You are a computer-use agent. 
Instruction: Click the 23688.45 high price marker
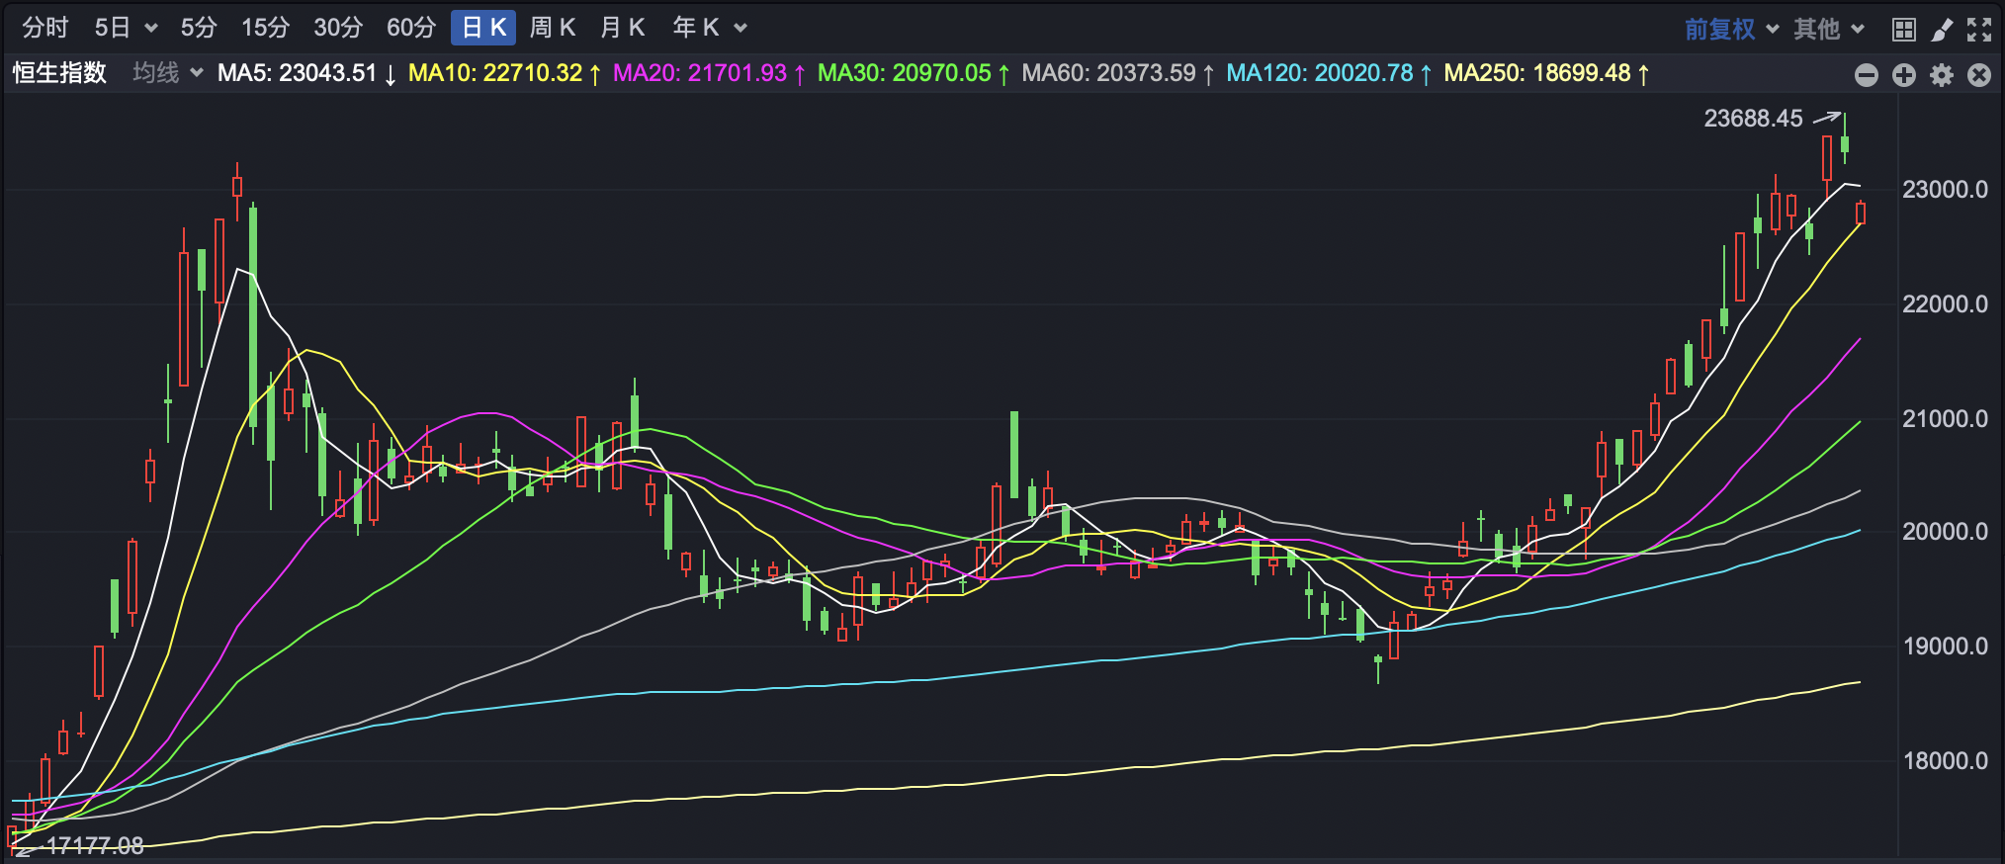point(1753,119)
